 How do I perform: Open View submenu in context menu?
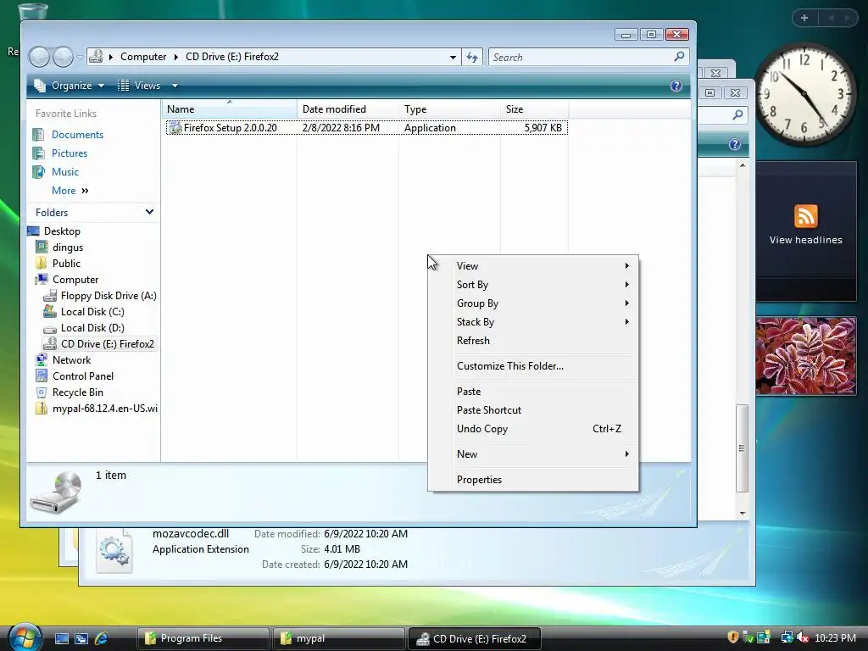click(533, 265)
